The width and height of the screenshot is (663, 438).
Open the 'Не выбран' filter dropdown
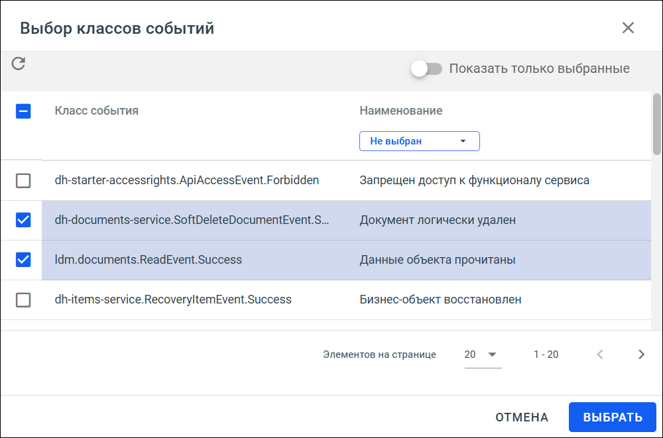[x=420, y=141]
